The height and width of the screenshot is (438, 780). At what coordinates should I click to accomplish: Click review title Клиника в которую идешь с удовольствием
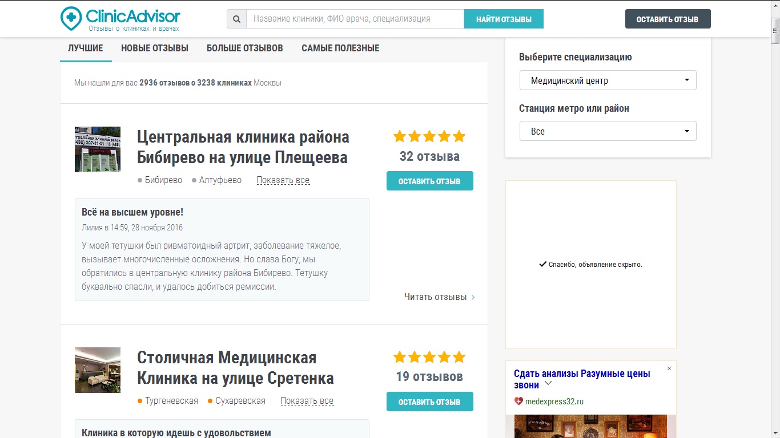tap(176, 433)
